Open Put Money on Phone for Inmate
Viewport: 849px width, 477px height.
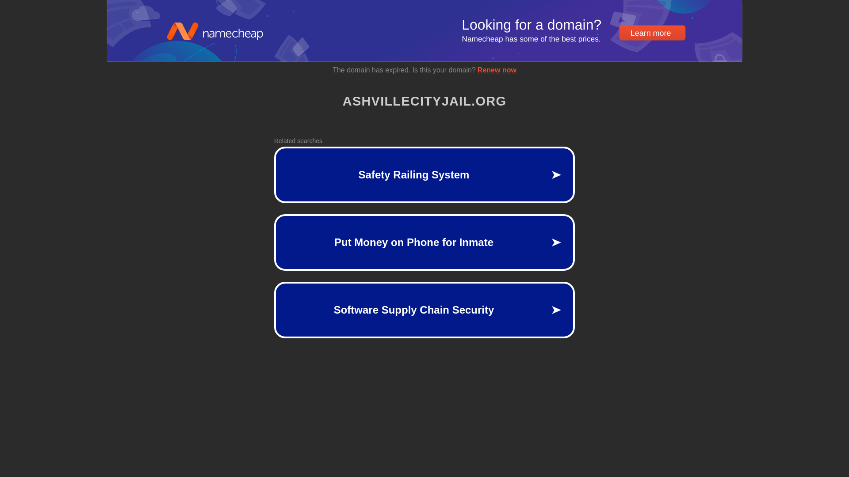[424, 242]
